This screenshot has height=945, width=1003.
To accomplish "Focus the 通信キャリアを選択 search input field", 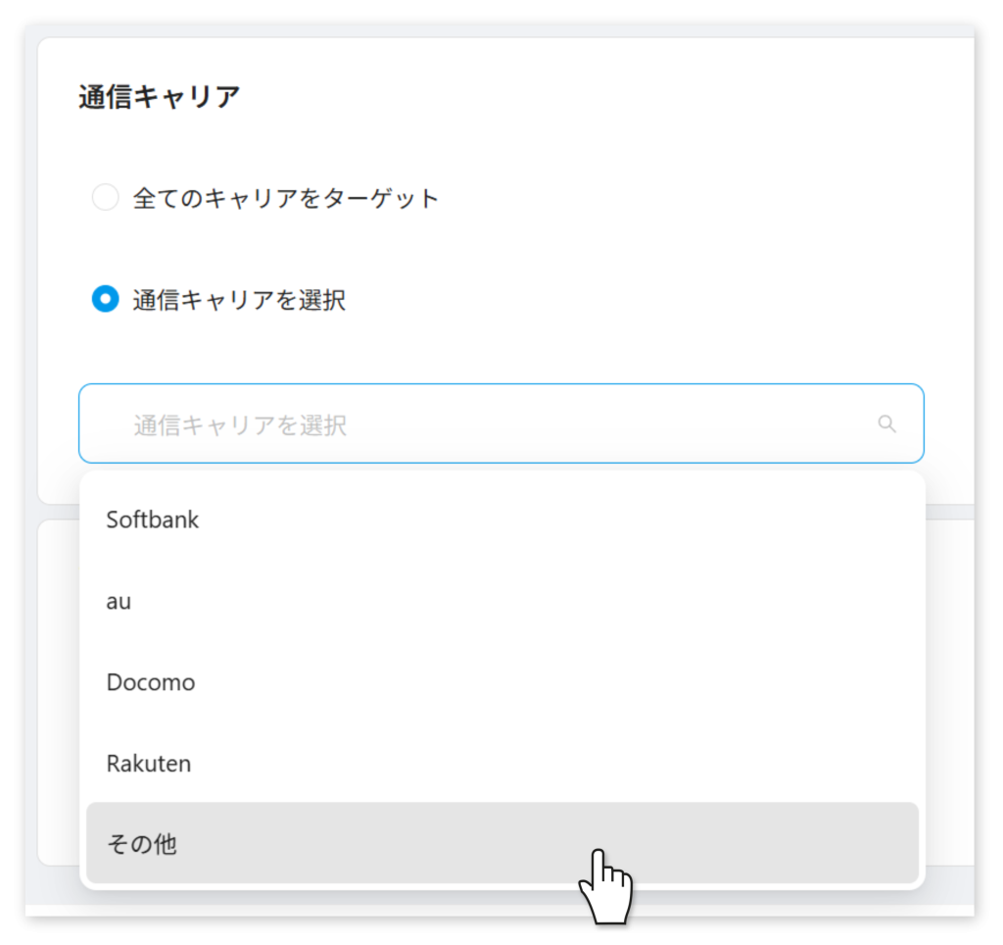I will 490,423.
